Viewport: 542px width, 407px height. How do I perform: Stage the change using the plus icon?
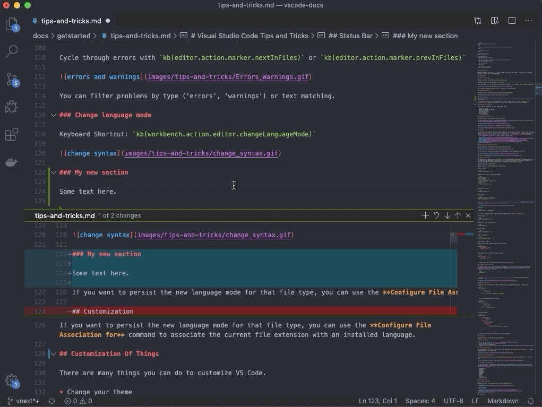(425, 215)
